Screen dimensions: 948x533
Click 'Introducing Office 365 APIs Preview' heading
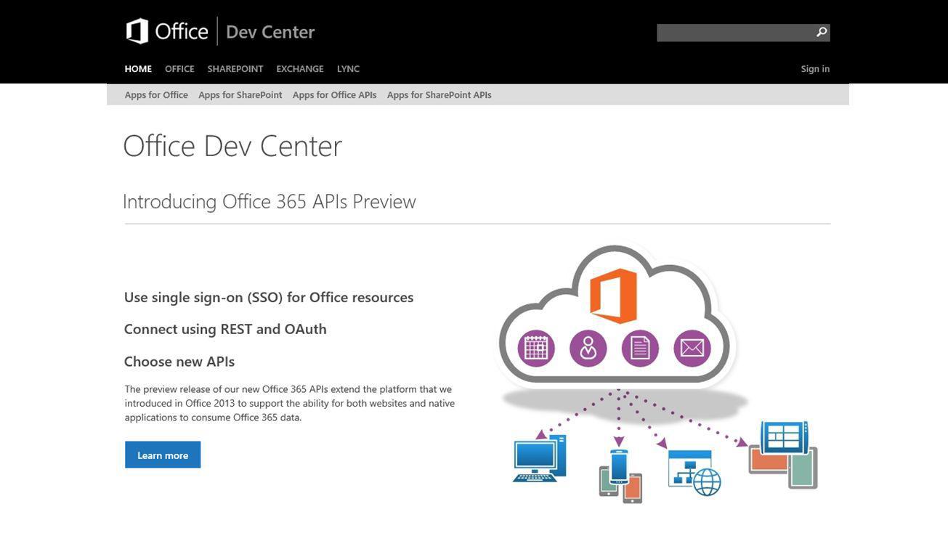(270, 201)
